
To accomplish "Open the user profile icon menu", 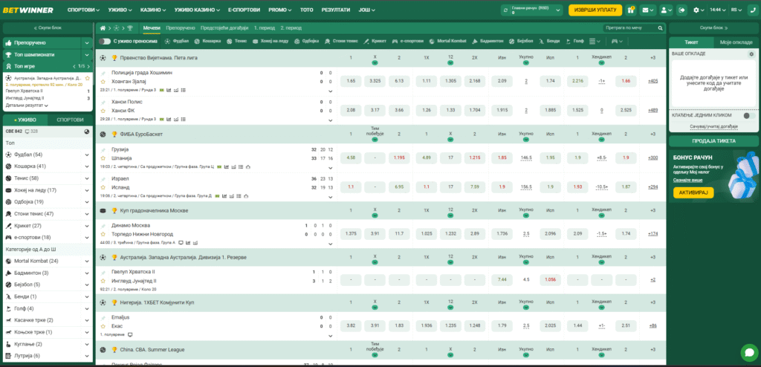I will (667, 10).
